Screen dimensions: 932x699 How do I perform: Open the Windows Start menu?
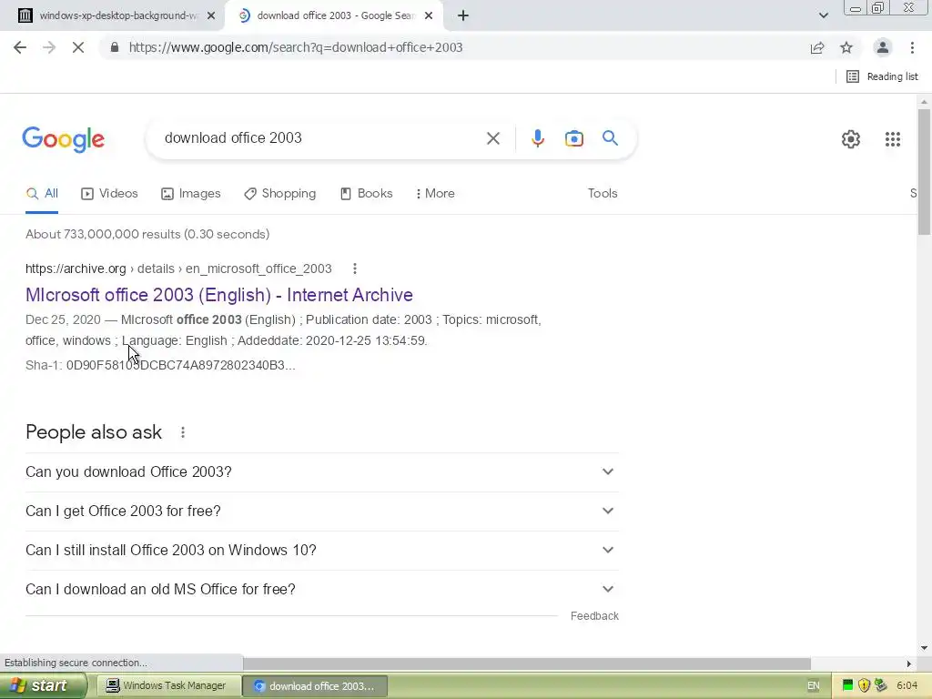43,685
